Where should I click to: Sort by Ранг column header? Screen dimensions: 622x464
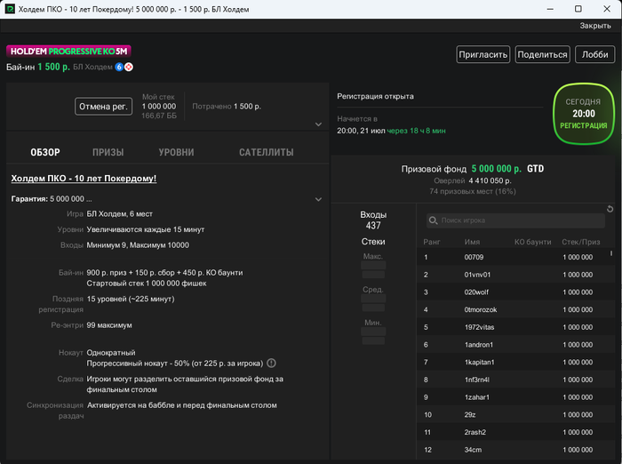pyautogui.click(x=432, y=242)
